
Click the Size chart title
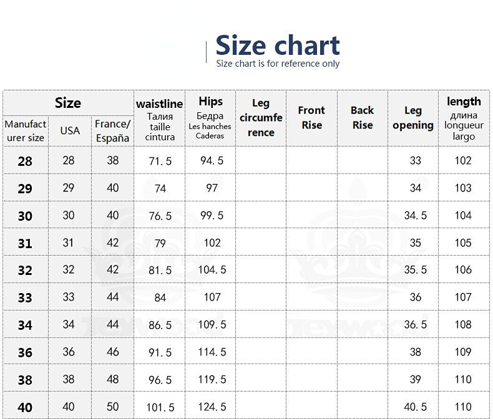click(277, 46)
